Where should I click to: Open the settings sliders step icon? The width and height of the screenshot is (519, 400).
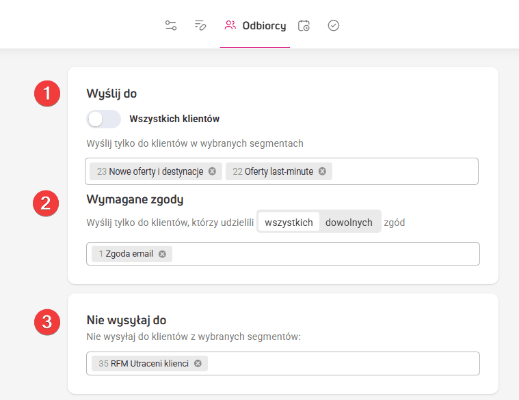[171, 25]
